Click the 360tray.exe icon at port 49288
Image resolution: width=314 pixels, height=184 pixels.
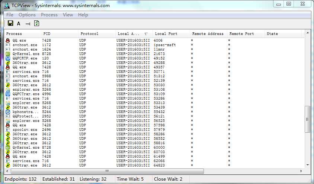pyautogui.click(x=7, y=63)
